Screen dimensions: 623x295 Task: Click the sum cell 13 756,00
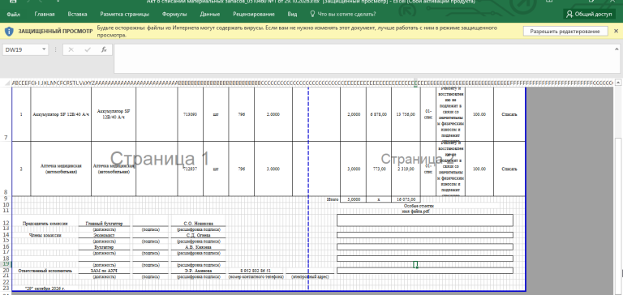pos(406,114)
